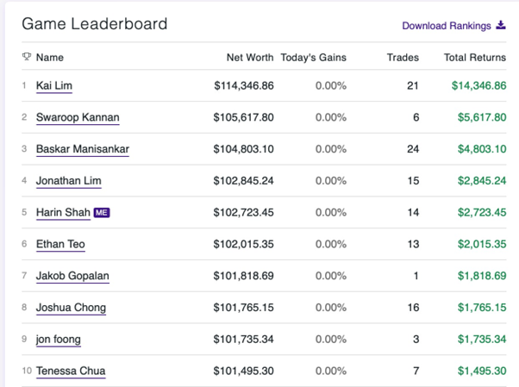Sort by Total Returns column header
The width and height of the screenshot is (519, 387).
click(x=475, y=58)
